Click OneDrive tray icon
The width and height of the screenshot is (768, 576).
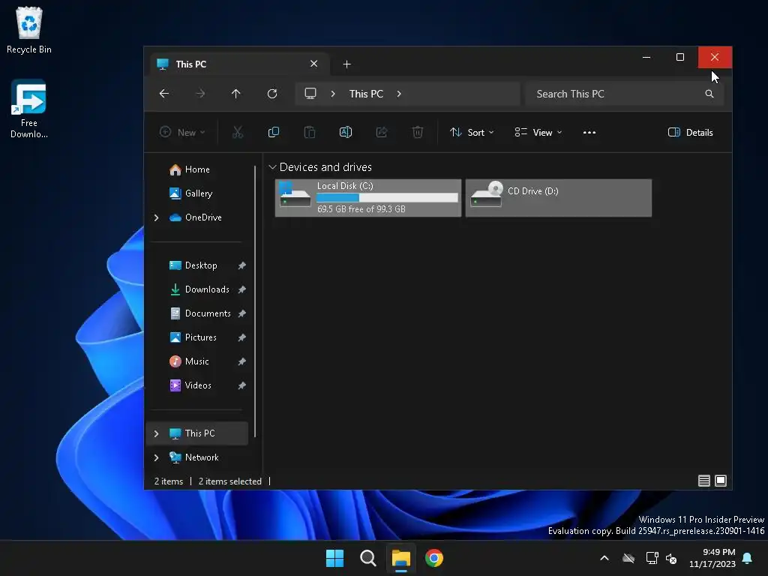coord(628,558)
